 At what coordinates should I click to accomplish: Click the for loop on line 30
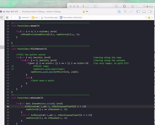coord(36,32)
